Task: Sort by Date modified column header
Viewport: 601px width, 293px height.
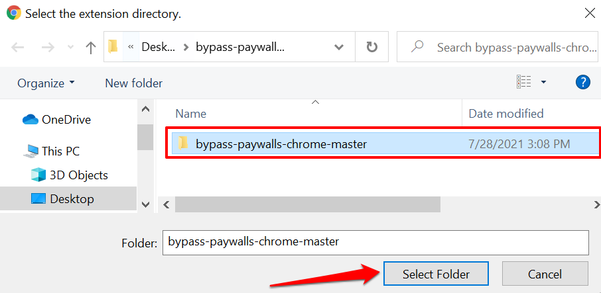Action: 506,114
